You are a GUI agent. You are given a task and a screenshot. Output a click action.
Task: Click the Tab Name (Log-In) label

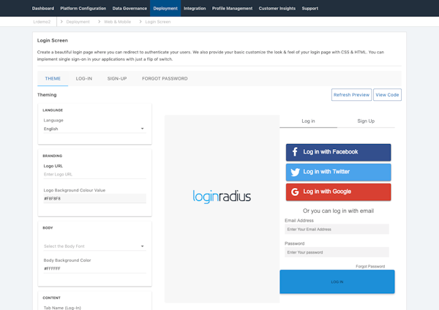point(62,308)
